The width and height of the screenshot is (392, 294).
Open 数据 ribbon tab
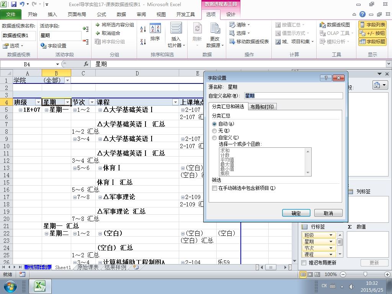click(121, 14)
